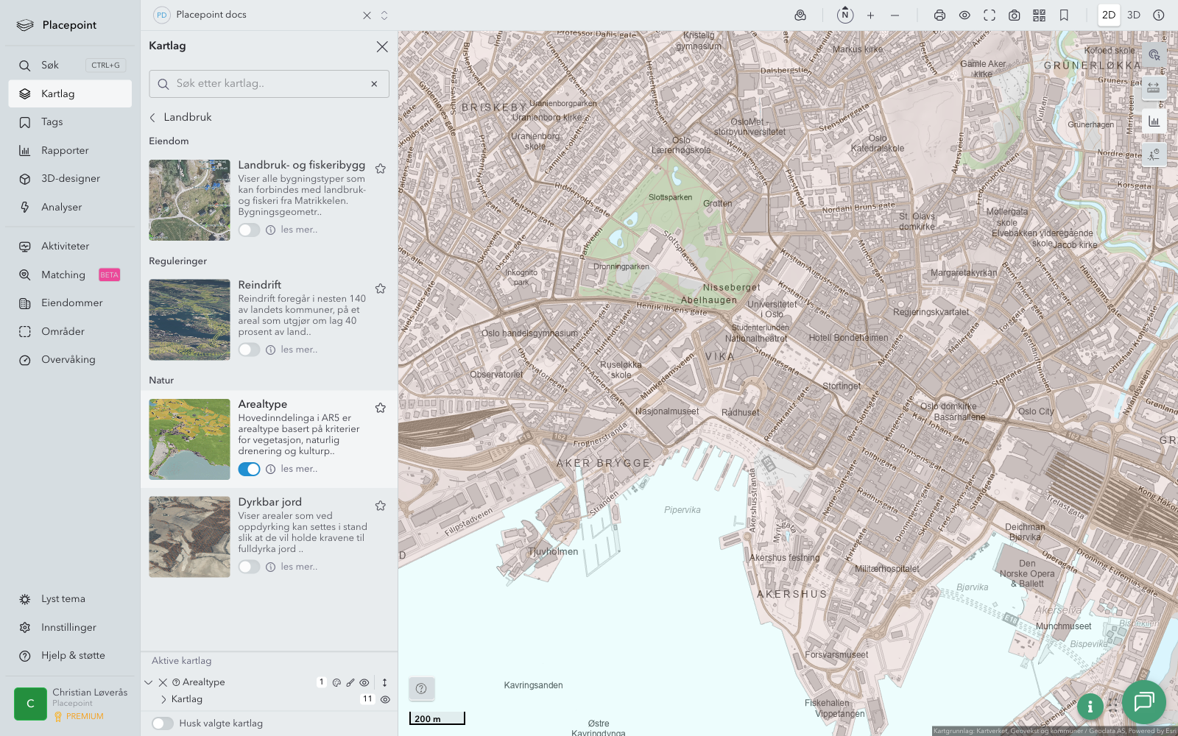Turn on Husk valgte kartlag switch

pyautogui.click(x=163, y=723)
